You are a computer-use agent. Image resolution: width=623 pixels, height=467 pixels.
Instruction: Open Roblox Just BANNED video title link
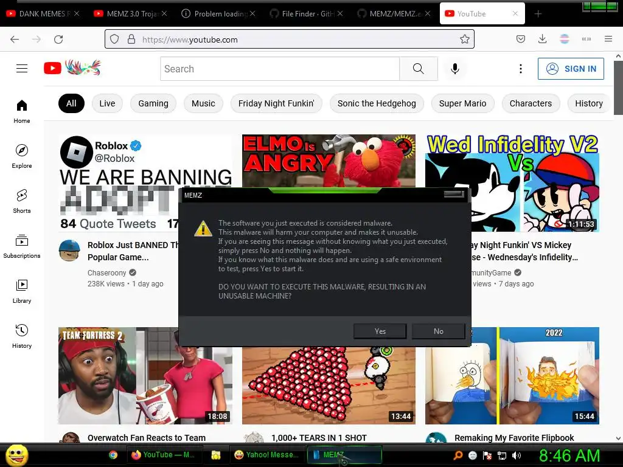pos(133,251)
